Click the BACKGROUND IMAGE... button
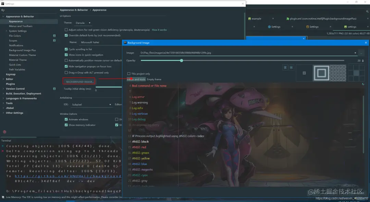 coord(79,81)
